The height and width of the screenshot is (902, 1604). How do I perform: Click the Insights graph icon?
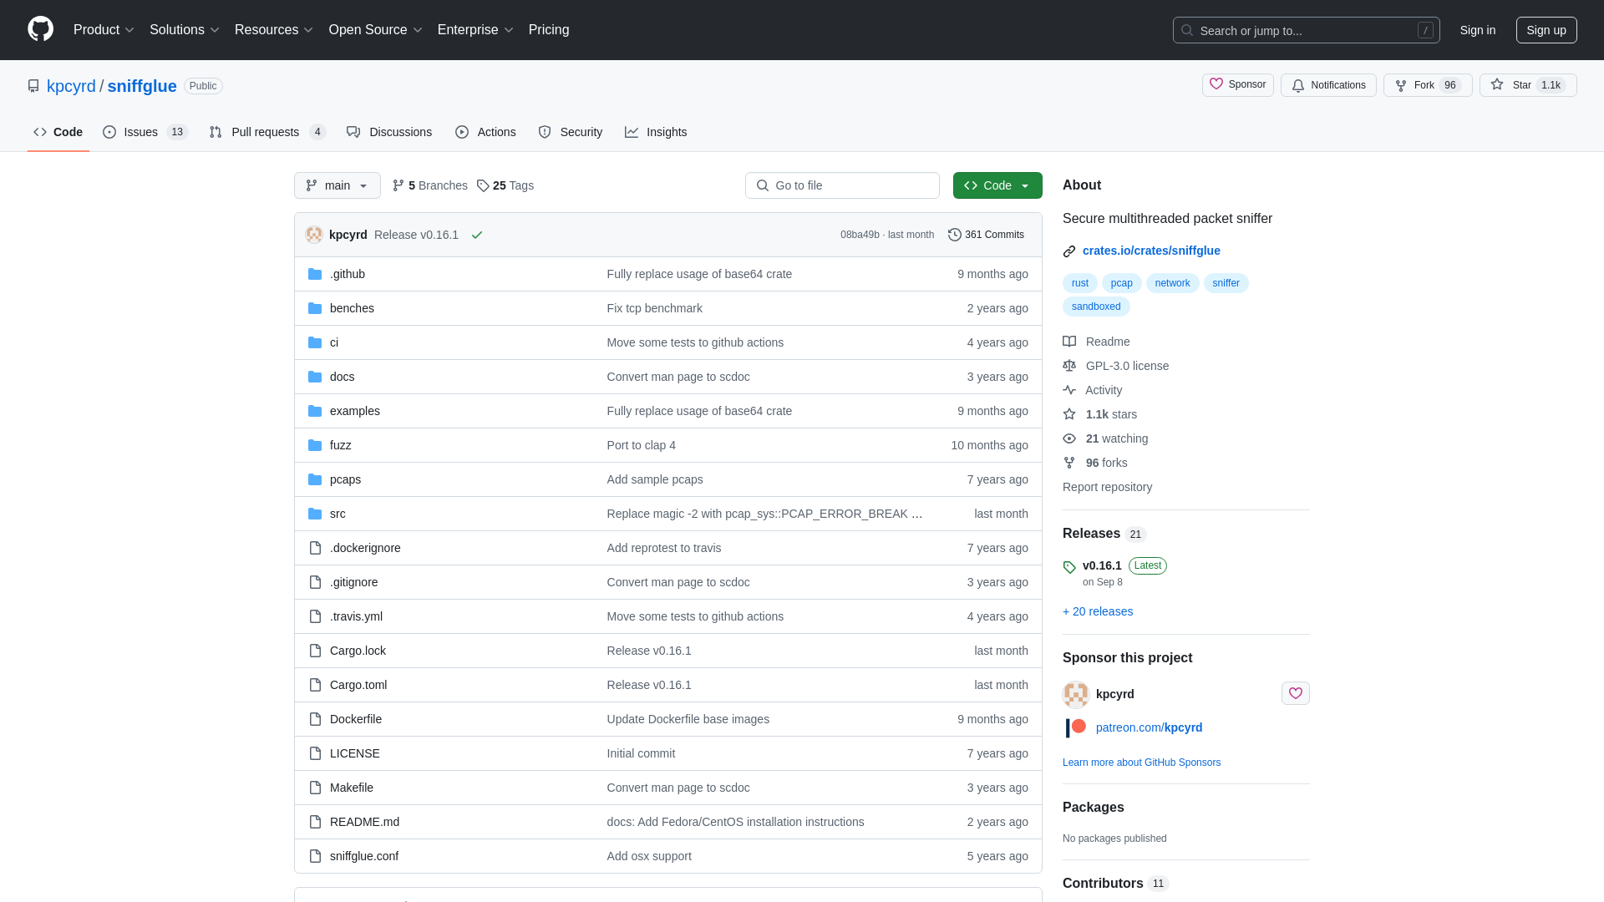point(632,132)
